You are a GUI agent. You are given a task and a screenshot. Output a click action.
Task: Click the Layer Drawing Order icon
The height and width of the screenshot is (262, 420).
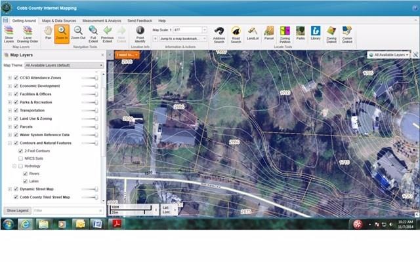point(27,33)
